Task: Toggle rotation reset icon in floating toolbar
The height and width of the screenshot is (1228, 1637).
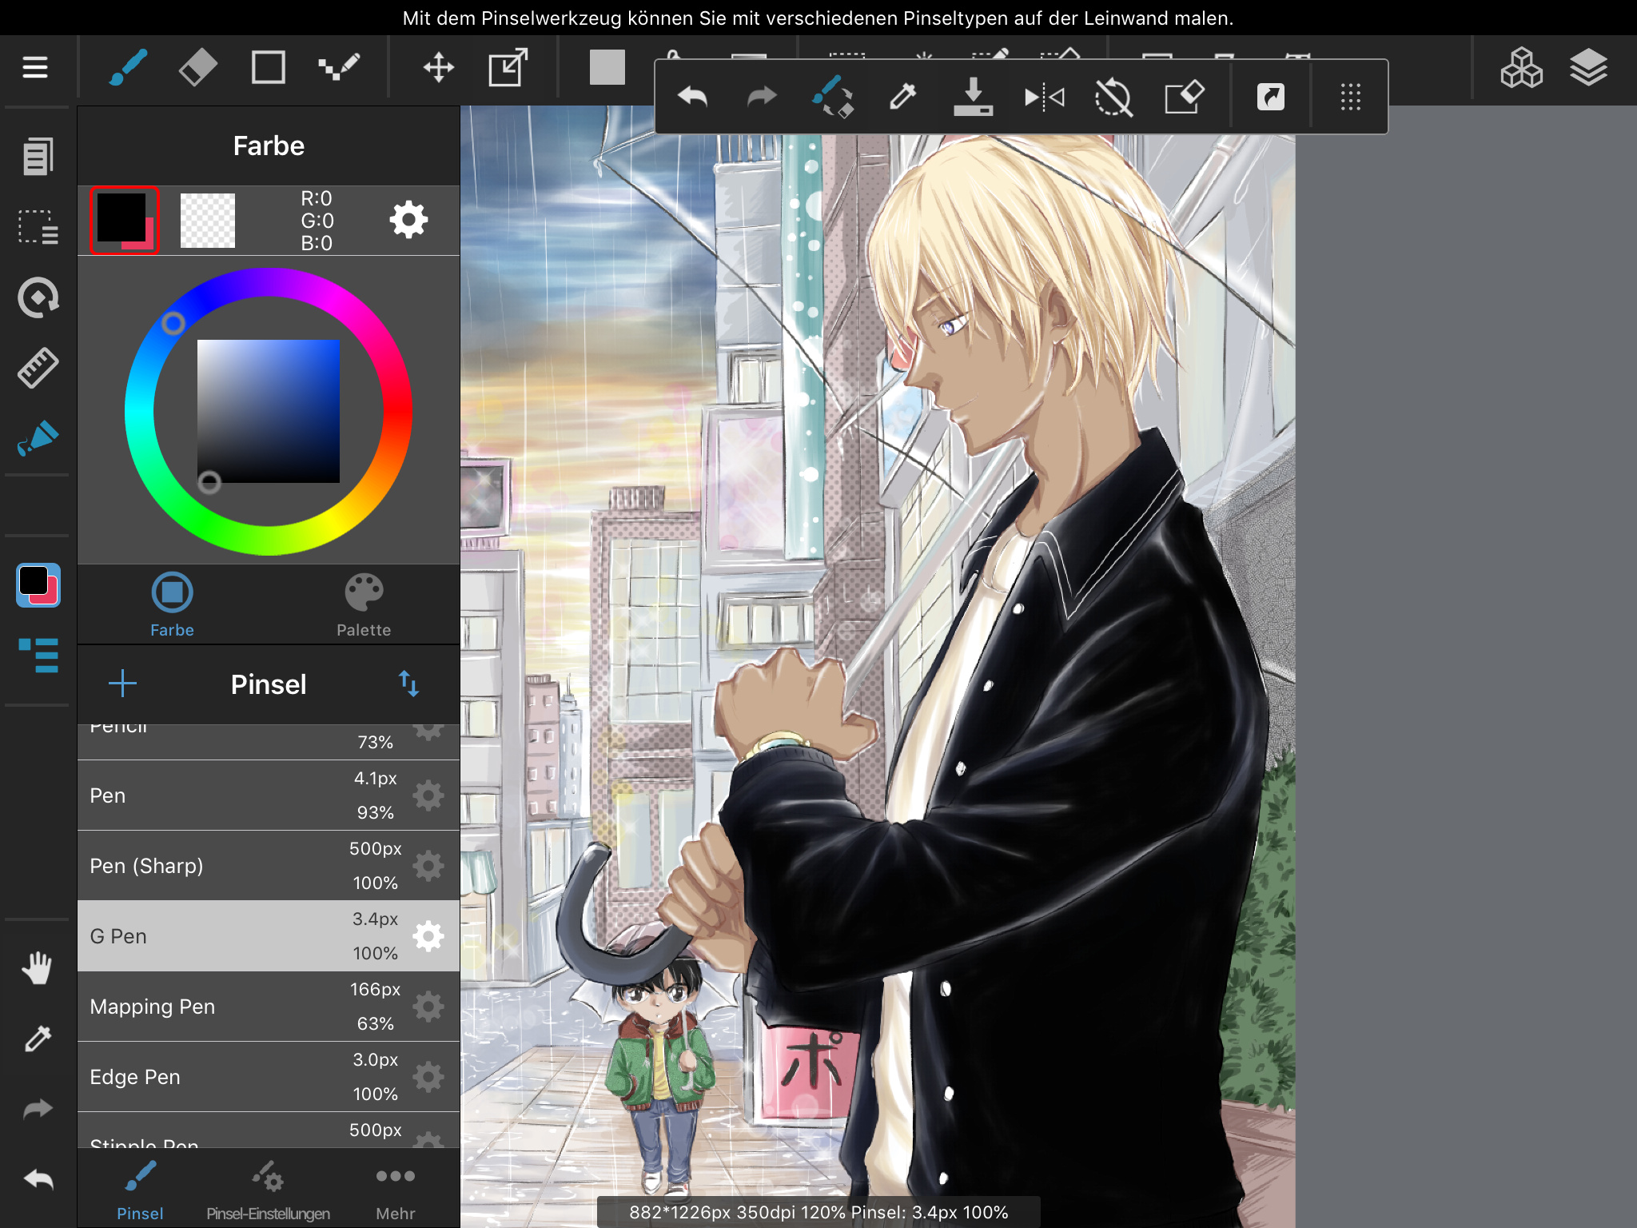Action: pos(1113,98)
